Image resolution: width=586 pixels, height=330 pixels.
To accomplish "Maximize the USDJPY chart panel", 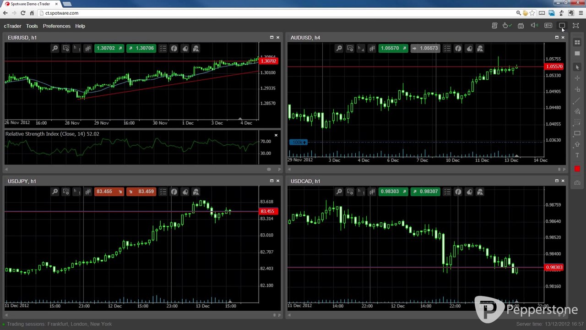I will click(271, 181).
